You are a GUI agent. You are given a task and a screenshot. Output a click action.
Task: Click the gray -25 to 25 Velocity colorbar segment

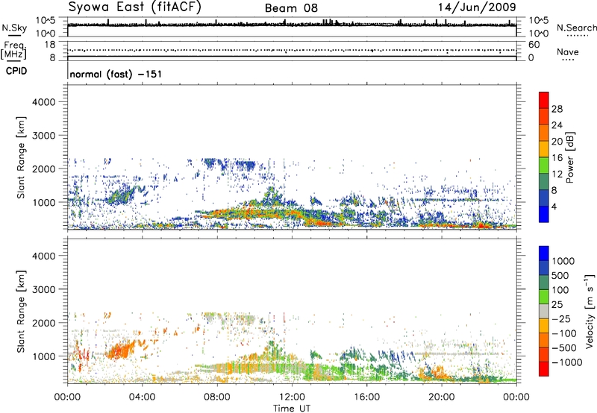(544, 311)
